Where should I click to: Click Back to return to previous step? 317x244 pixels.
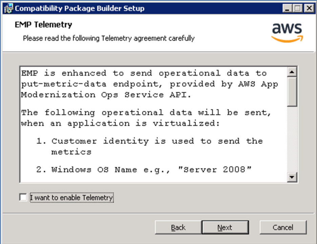pyautogui.click(x=178, y=227)
